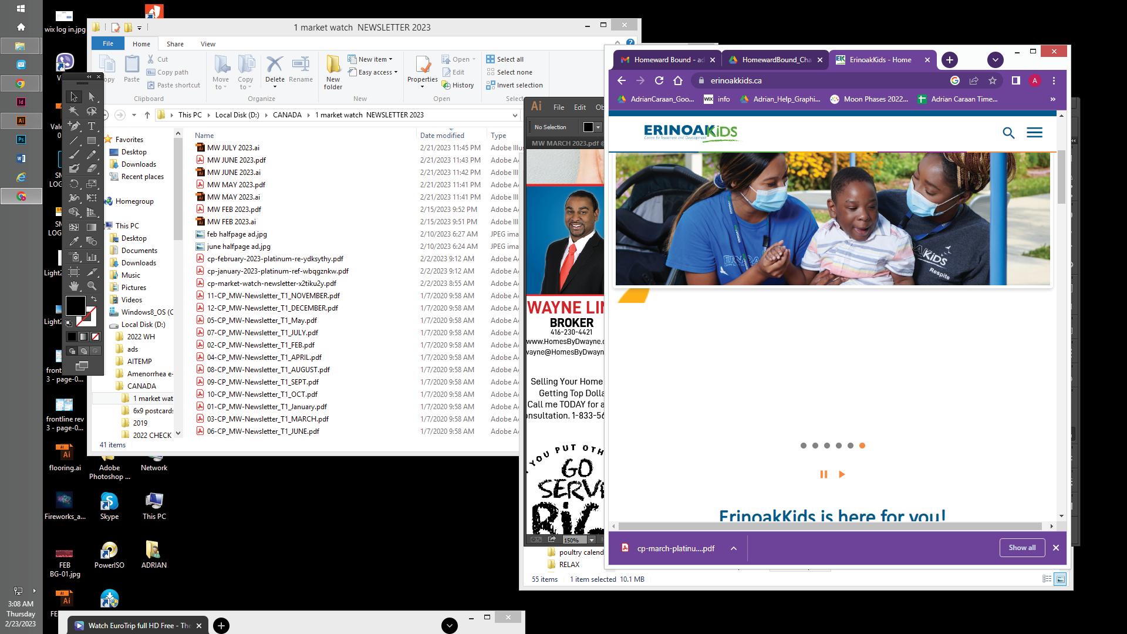Viewport: 1127px width, 634px height.
Task: Open MW JULY 2023.ai file
Action: pos(233,148)
